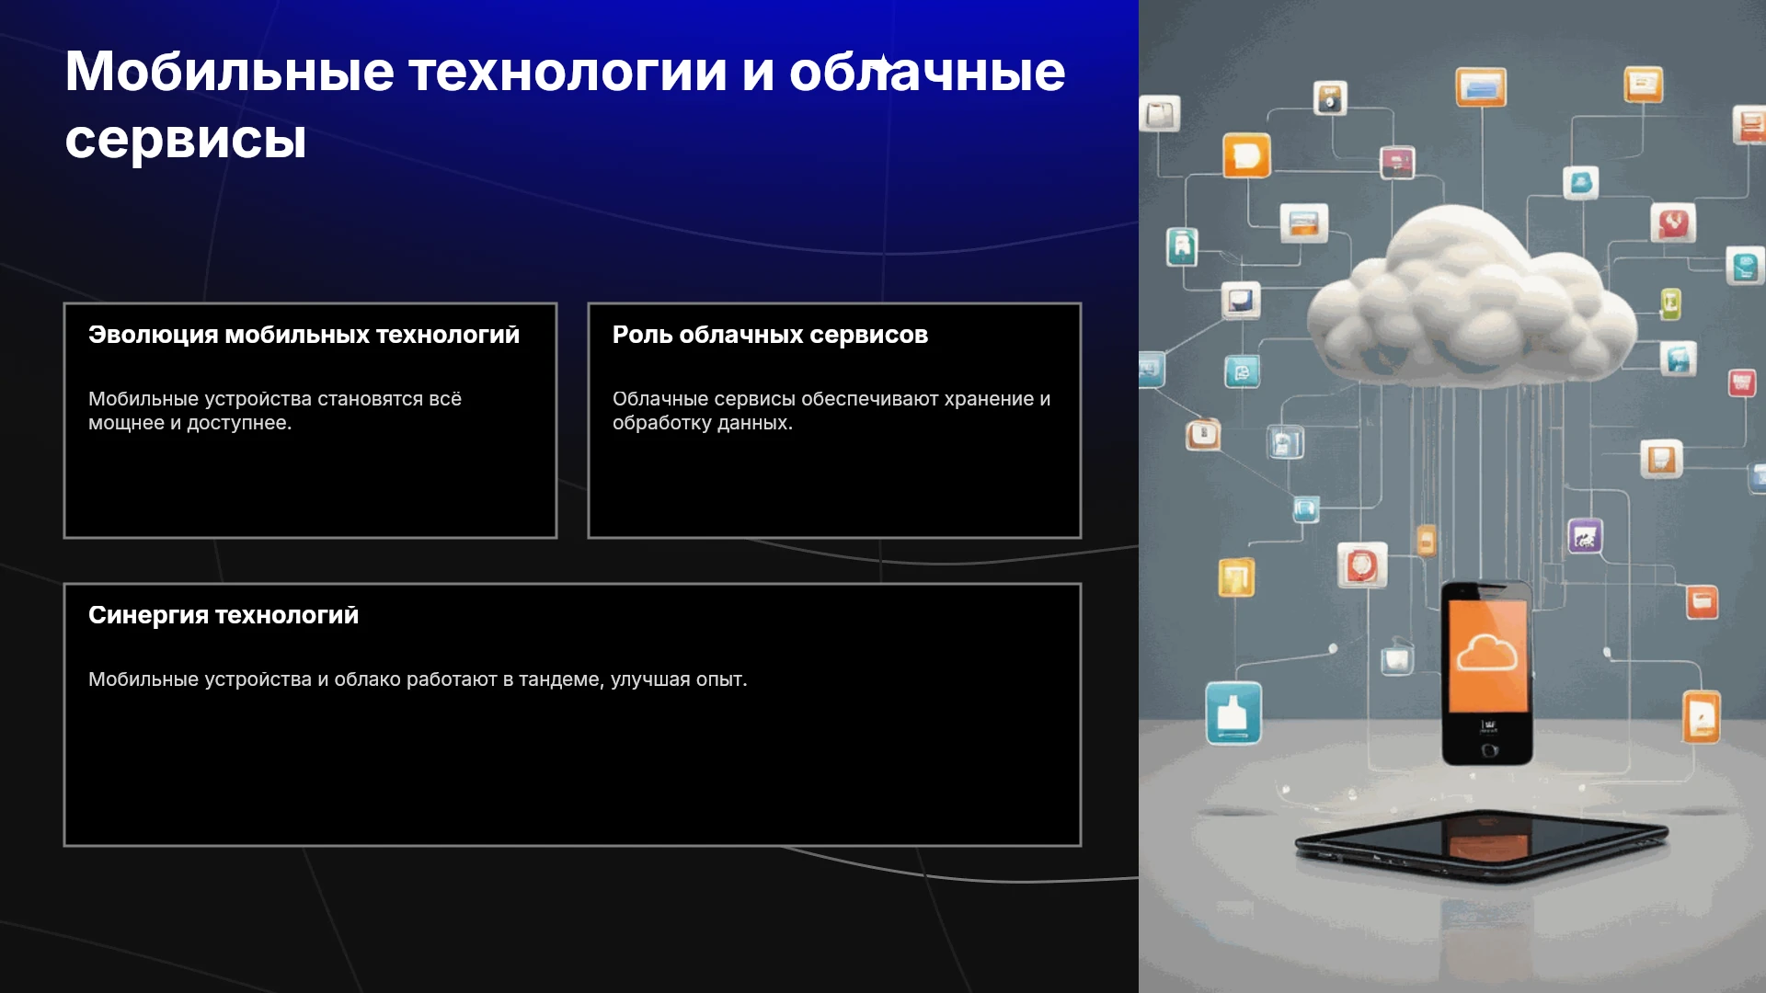Select the orange document icon at lower right

pyautogui.click(x=1702, y=716)
